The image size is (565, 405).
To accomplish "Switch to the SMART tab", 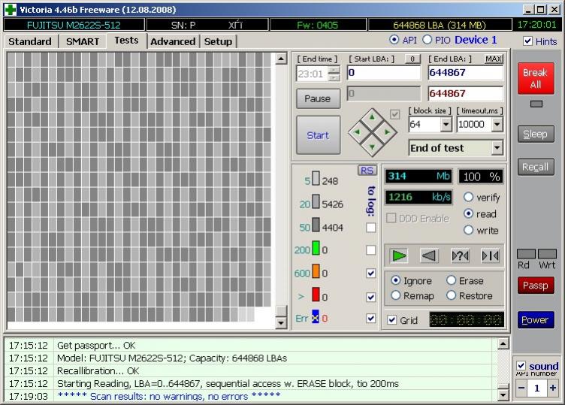I will (82, 41).
